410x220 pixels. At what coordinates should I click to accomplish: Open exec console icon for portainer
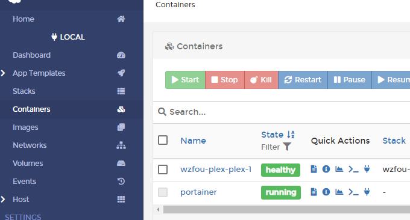pos(353,192)
